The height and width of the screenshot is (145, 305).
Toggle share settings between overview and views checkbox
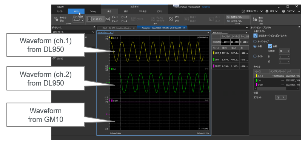(x=256, y=36)
